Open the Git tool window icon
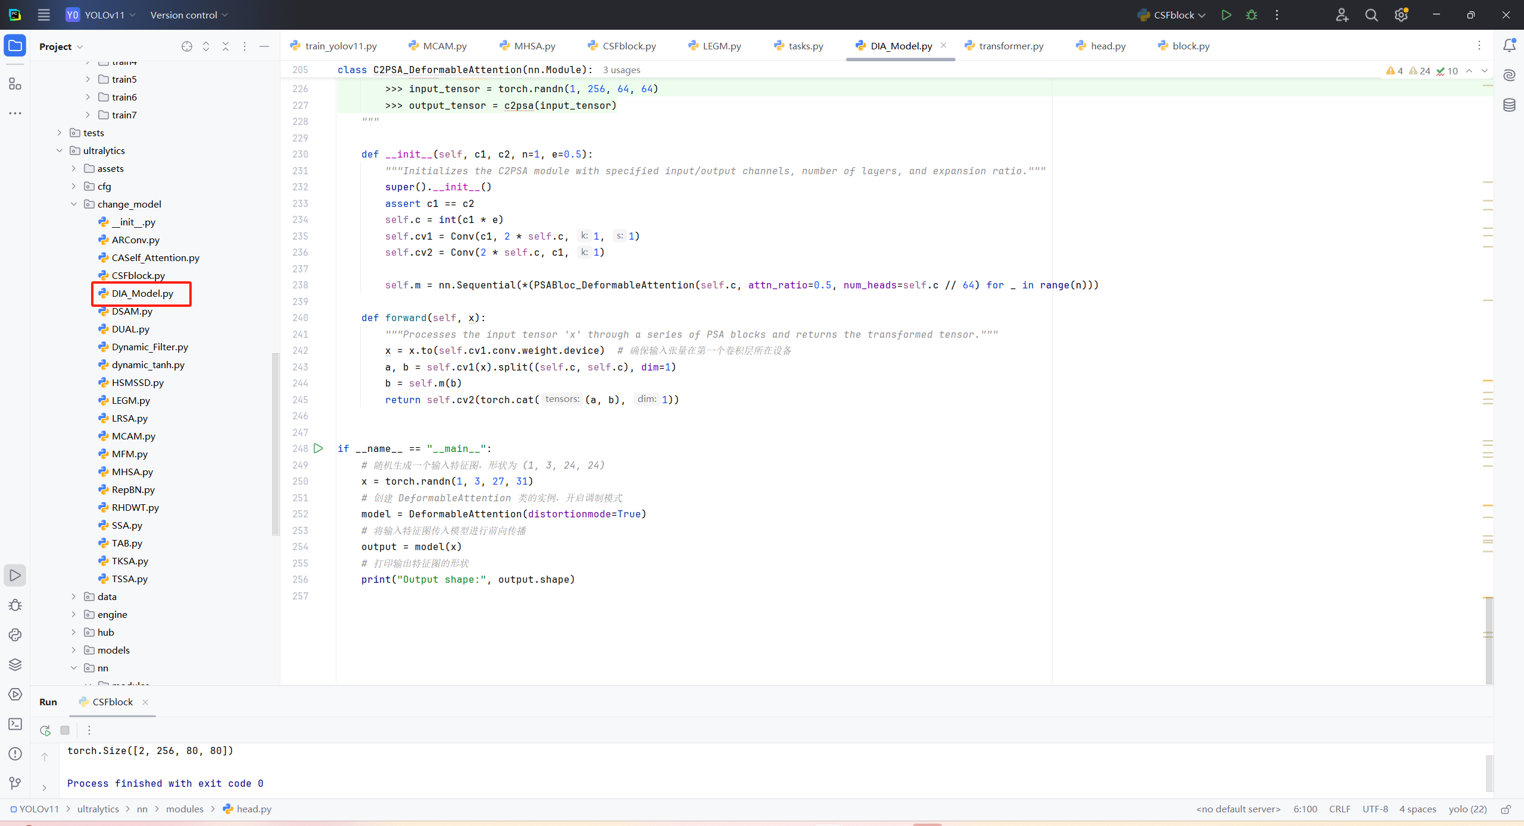 tap(15, 783)
